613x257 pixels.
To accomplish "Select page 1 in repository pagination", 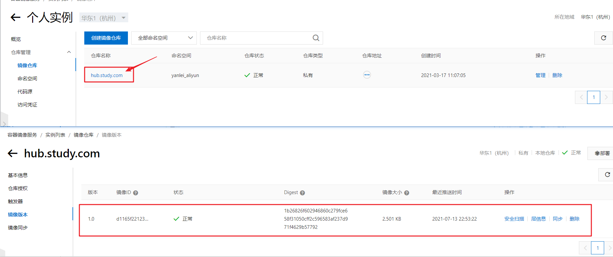I will pos(594,97).
